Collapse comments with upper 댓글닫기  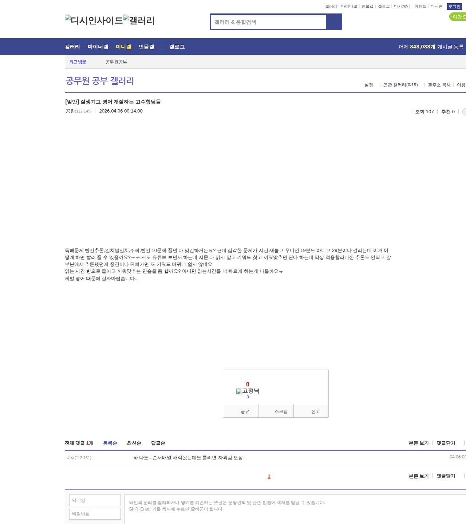click(446, 443)
